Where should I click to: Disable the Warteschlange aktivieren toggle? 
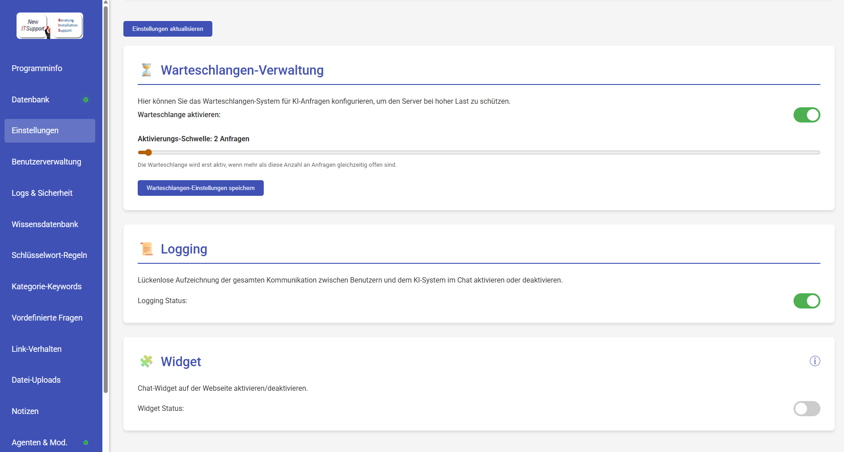pos(806,115)
